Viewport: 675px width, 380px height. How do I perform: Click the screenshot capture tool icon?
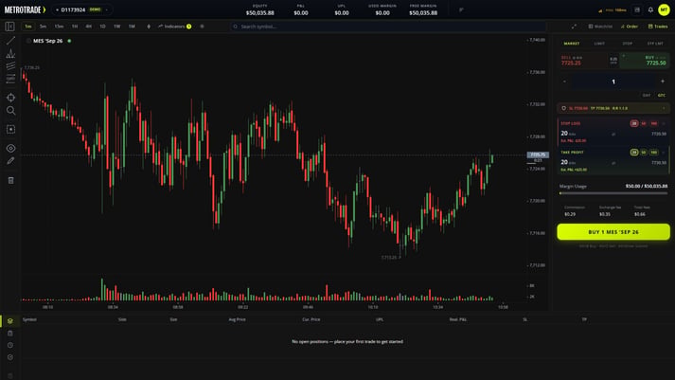(10, 129)
